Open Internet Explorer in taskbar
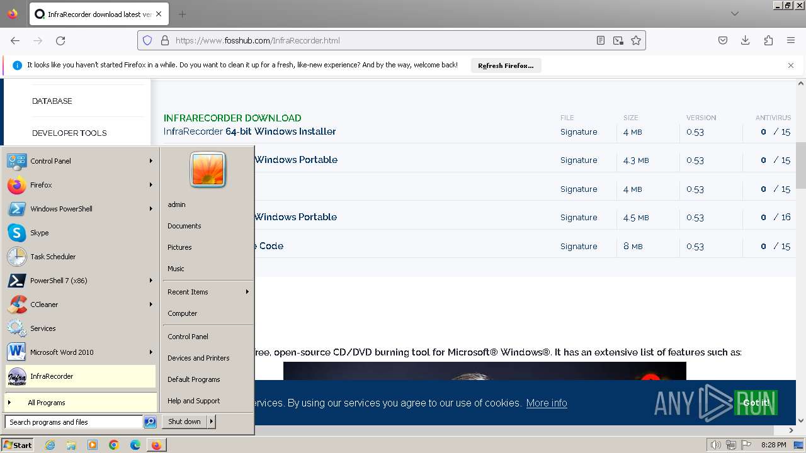 50,445
